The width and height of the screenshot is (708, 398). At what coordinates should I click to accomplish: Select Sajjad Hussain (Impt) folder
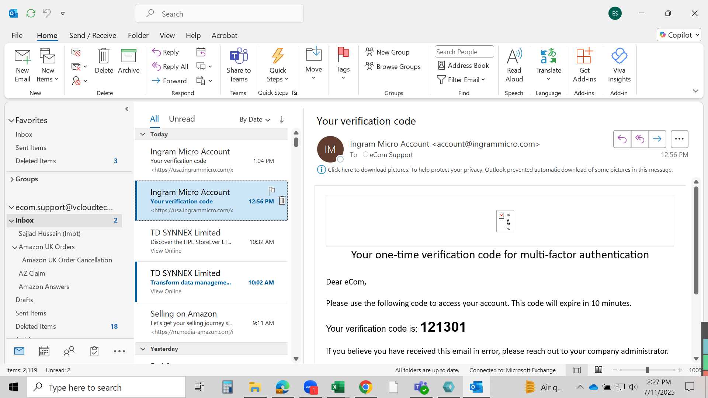click(49, 234)
